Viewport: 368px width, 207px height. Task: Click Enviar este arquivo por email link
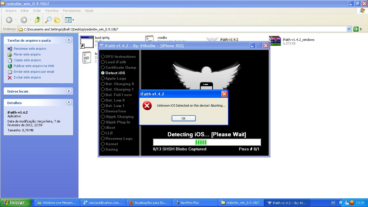[34, 72]
